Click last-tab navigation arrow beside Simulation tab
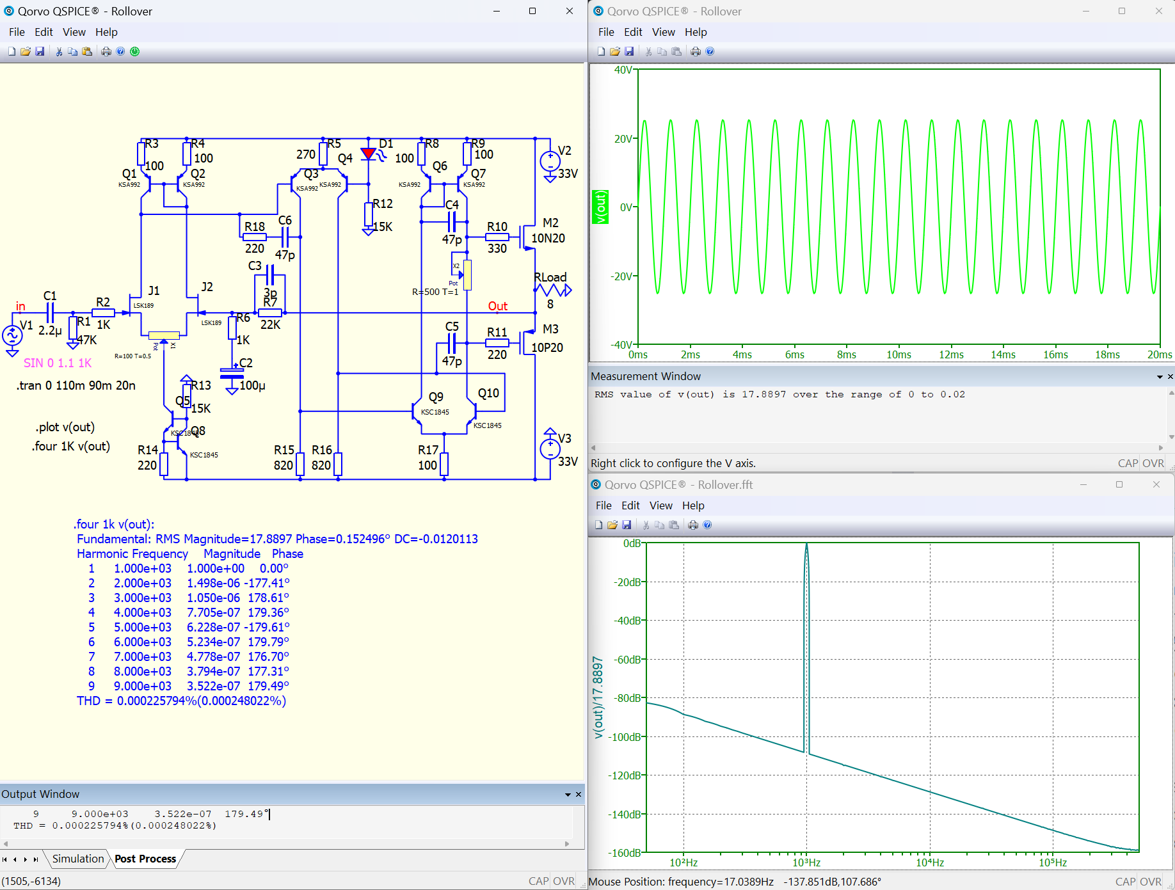 pyautogui.click(x=36, y=859)
